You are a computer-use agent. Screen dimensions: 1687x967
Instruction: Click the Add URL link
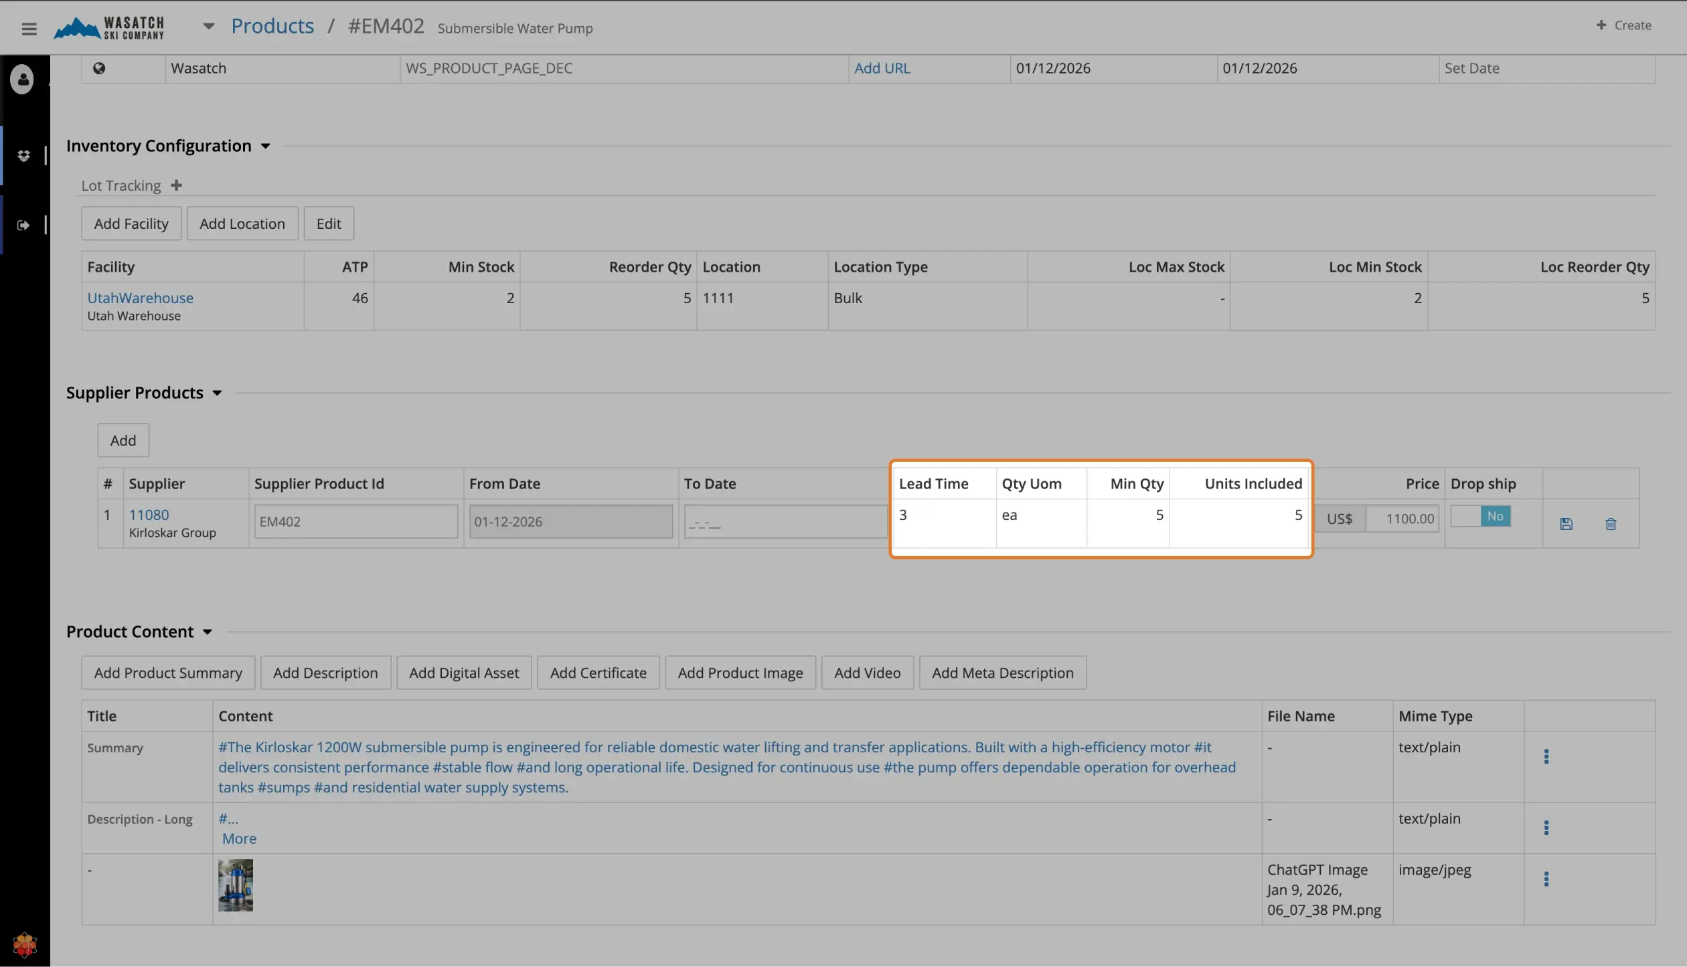(882, 68)
